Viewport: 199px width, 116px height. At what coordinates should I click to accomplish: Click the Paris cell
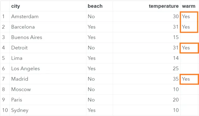(x=17, y=100)
